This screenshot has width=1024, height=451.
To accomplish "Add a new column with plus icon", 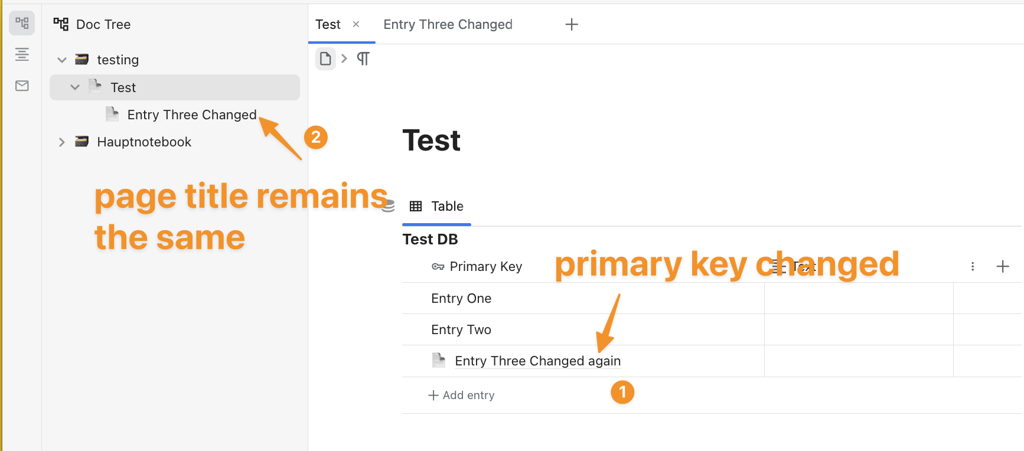I will (x=1003, y=267).
